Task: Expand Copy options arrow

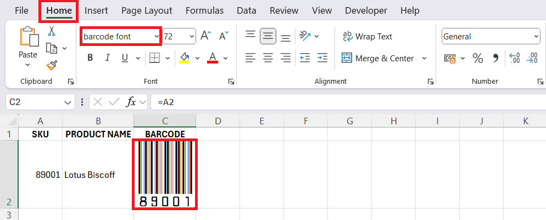Action: point(64,48)
